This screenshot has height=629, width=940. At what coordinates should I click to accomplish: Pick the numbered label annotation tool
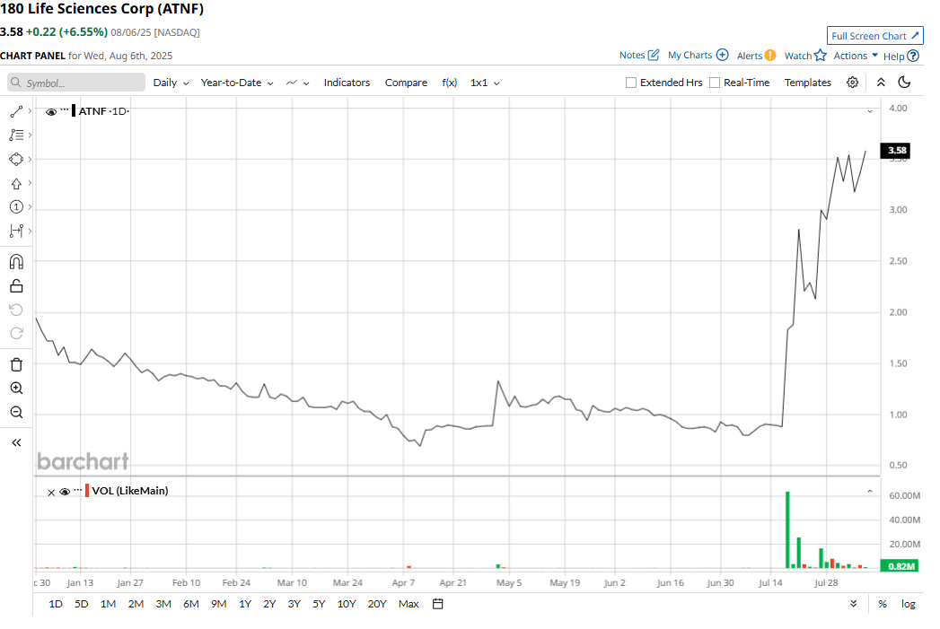(x=16, y=207)
